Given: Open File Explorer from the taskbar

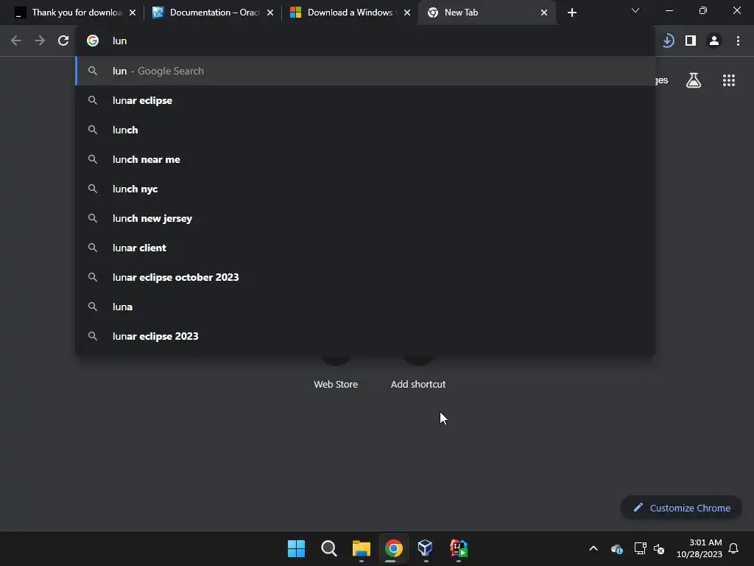Looking at the screenshot, I should tap(361, 548).
